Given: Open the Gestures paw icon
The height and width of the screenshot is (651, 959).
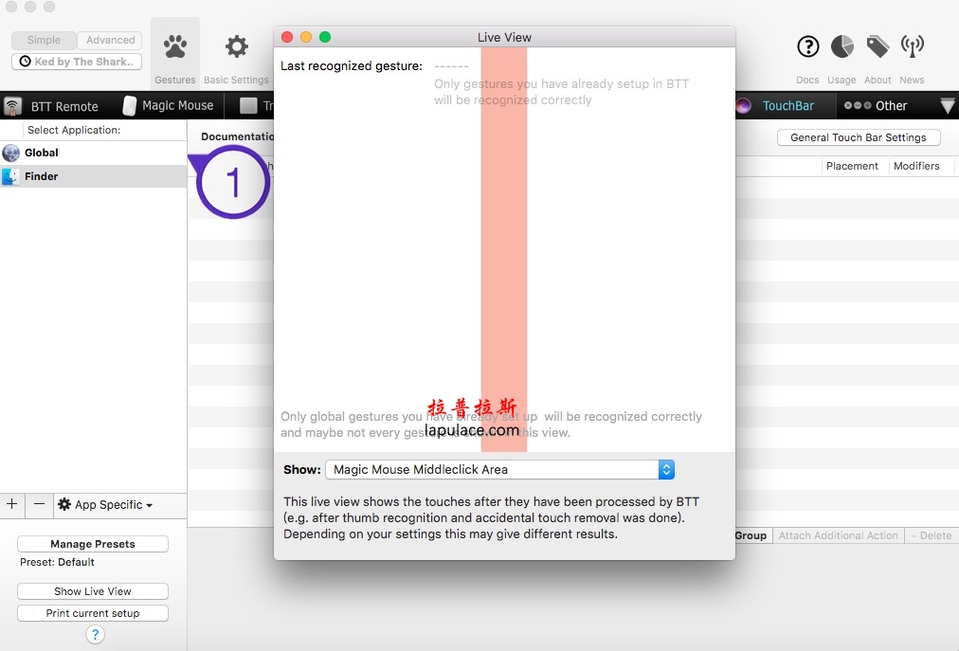Looking at the screenshot, I should pyautogui.click(x=175, y=46).
